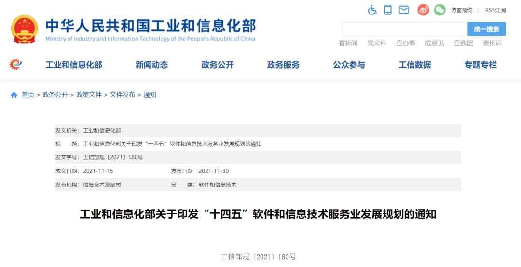Select the 查办事 search shortcut
The height and width of the screenshot is (267, 521).
(406, 43)
